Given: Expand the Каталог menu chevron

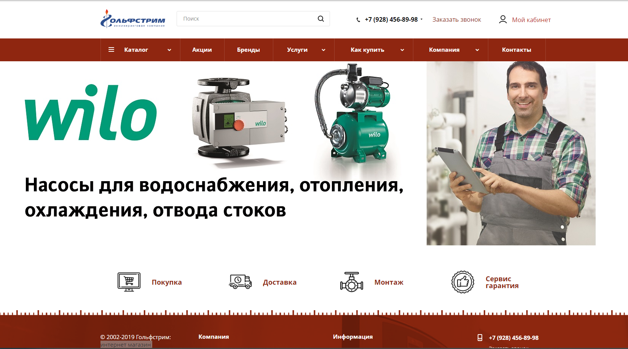Looking at the screenshot, I should (x=169, y=50).
